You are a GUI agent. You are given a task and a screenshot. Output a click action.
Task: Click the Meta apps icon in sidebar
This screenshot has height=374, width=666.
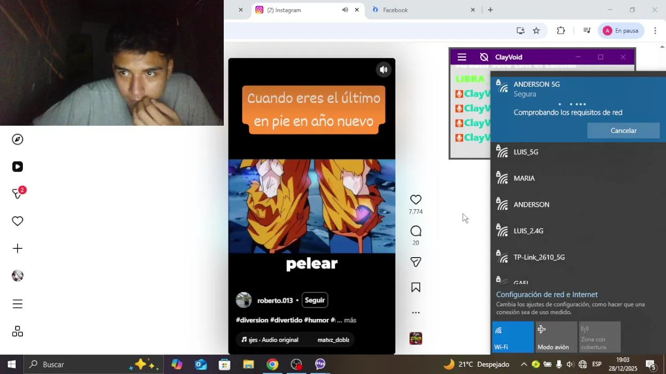(18, 331)
